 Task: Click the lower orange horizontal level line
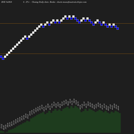point(67,54)
